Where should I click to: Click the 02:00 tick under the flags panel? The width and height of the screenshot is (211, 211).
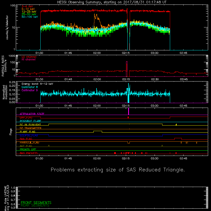[x=97, y=159]
